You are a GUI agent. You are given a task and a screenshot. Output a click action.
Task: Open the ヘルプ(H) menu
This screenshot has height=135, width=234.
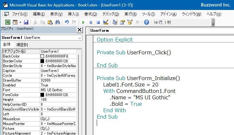click(x=214, y=14)
